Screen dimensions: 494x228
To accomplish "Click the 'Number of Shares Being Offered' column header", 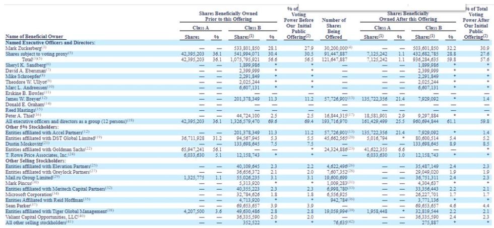I will click(334, 29).
